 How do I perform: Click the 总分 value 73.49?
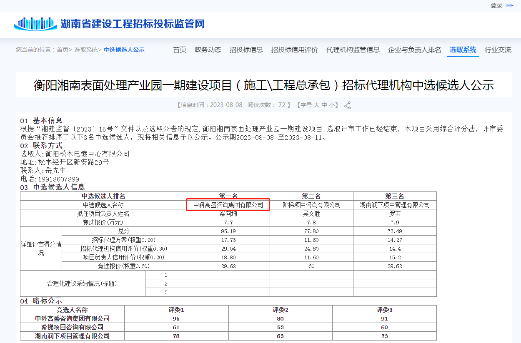point(395,231)
